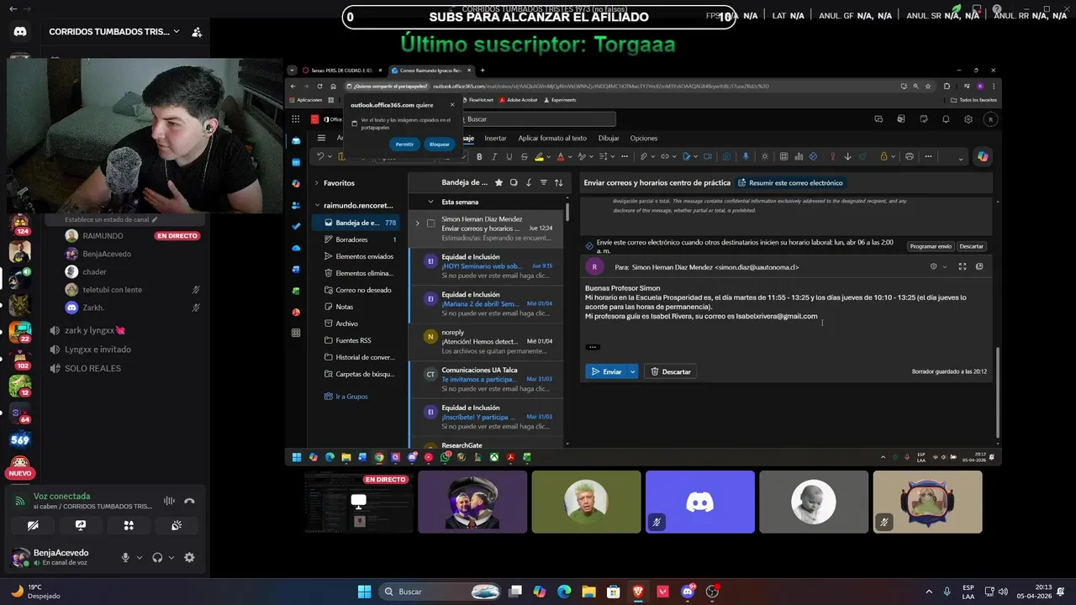The width and height of the screenshot is (1076, 605).
Task: Click the Strikethrough formatting icon
Action: point(525,156)
